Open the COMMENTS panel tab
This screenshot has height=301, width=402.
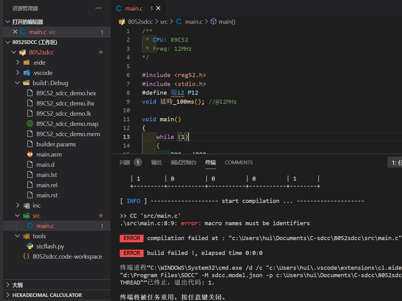[239, 162]
